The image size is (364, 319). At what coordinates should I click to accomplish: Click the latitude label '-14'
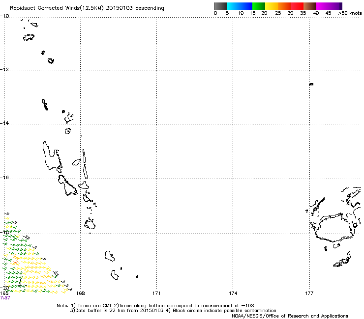tap(4, 123)
